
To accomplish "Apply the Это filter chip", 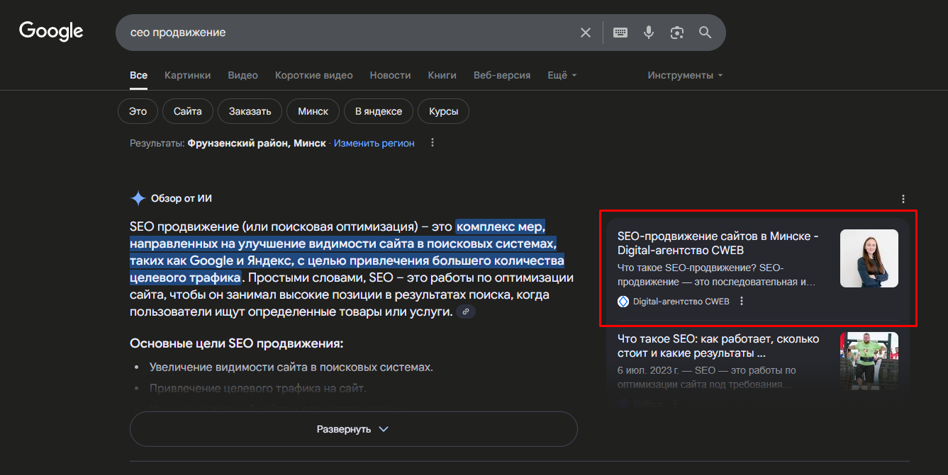I will point(138,111).
